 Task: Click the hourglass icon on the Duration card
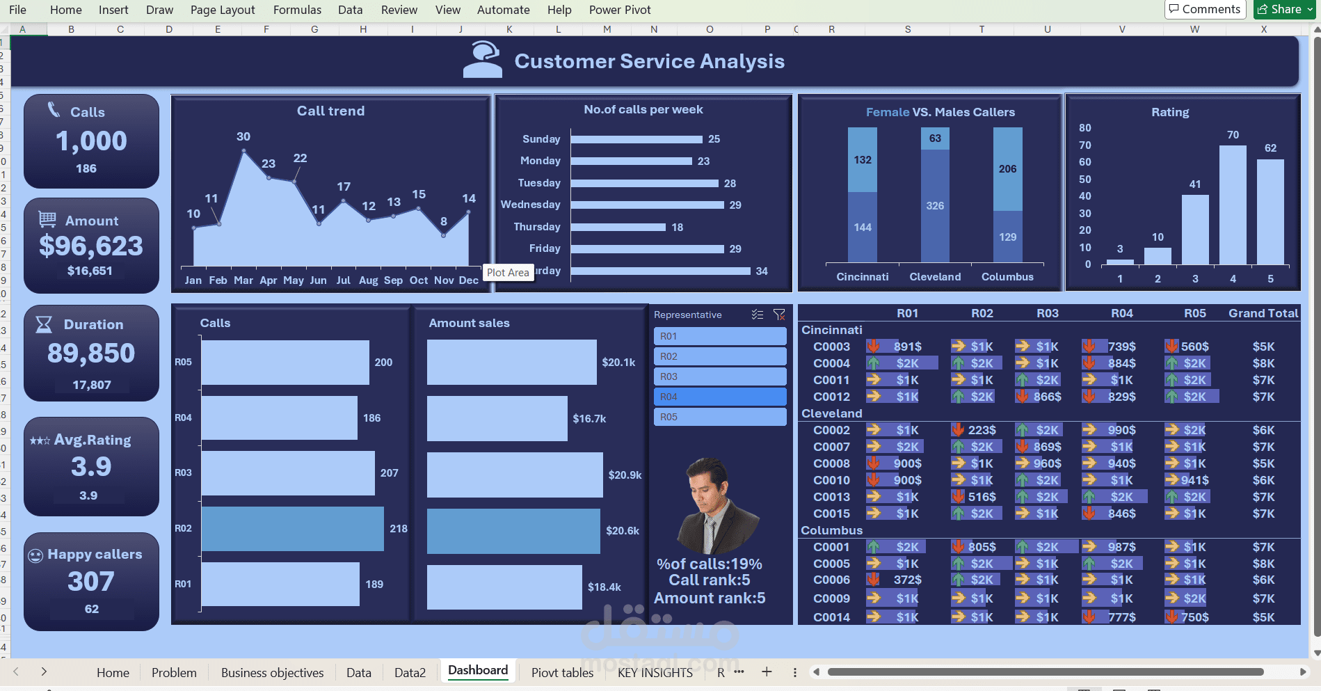pos(45,324)
